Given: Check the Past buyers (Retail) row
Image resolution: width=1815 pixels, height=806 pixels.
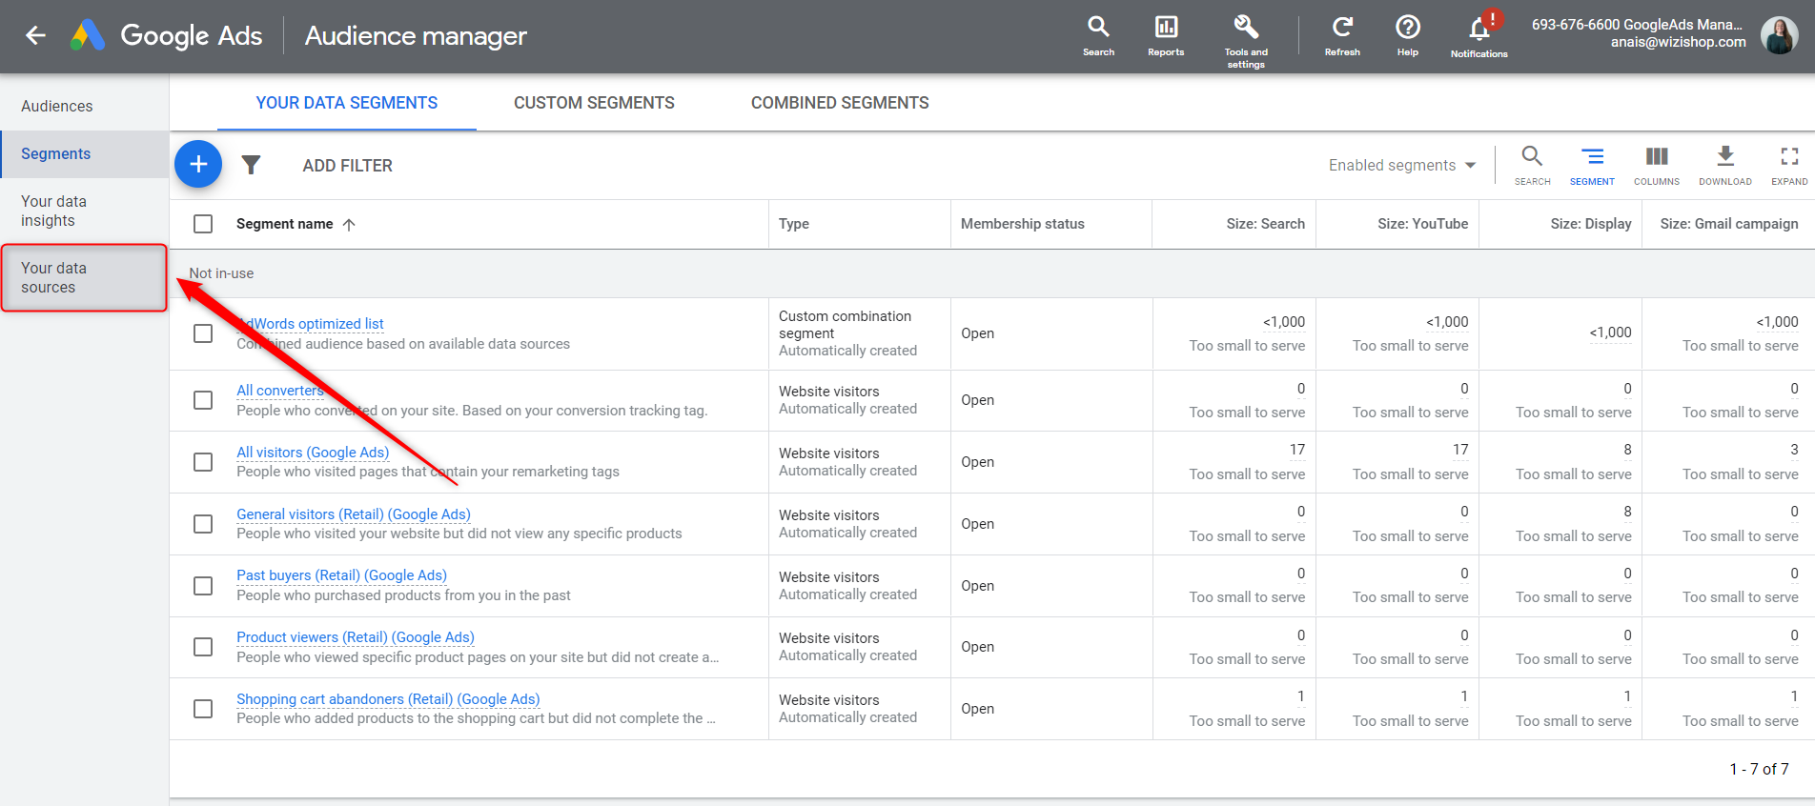Looking at the screenshot, I should tap(203, 586).
